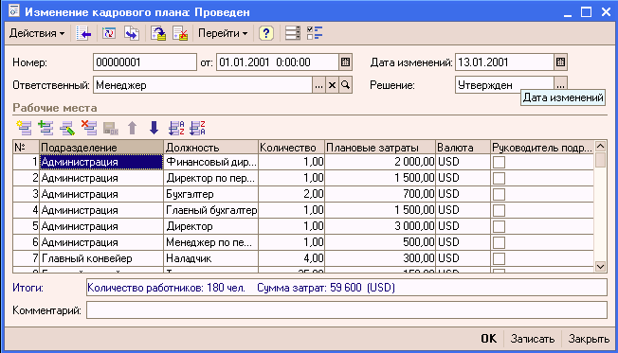Sort the rows descending Z-A

(197, 128)
